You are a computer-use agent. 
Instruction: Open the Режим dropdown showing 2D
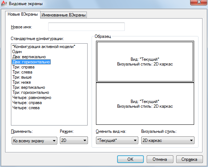[x=74, y=140]
